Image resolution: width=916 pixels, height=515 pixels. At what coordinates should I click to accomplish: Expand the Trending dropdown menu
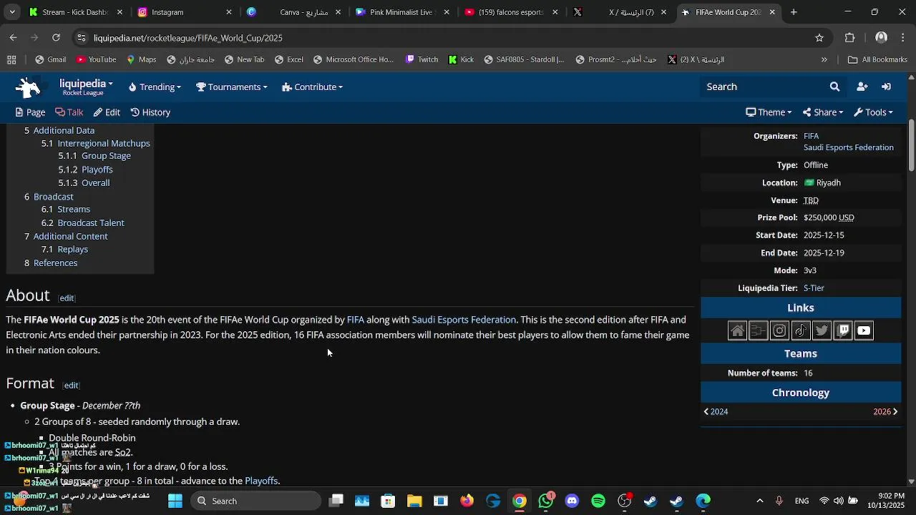(x=155, y=87)
